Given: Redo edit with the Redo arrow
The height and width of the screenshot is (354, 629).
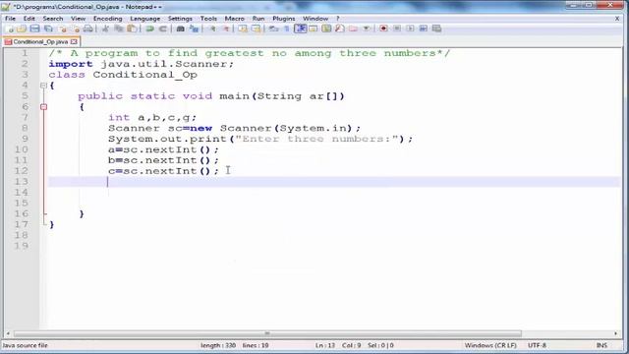Looking at the screenshot, I should point(163,29).
